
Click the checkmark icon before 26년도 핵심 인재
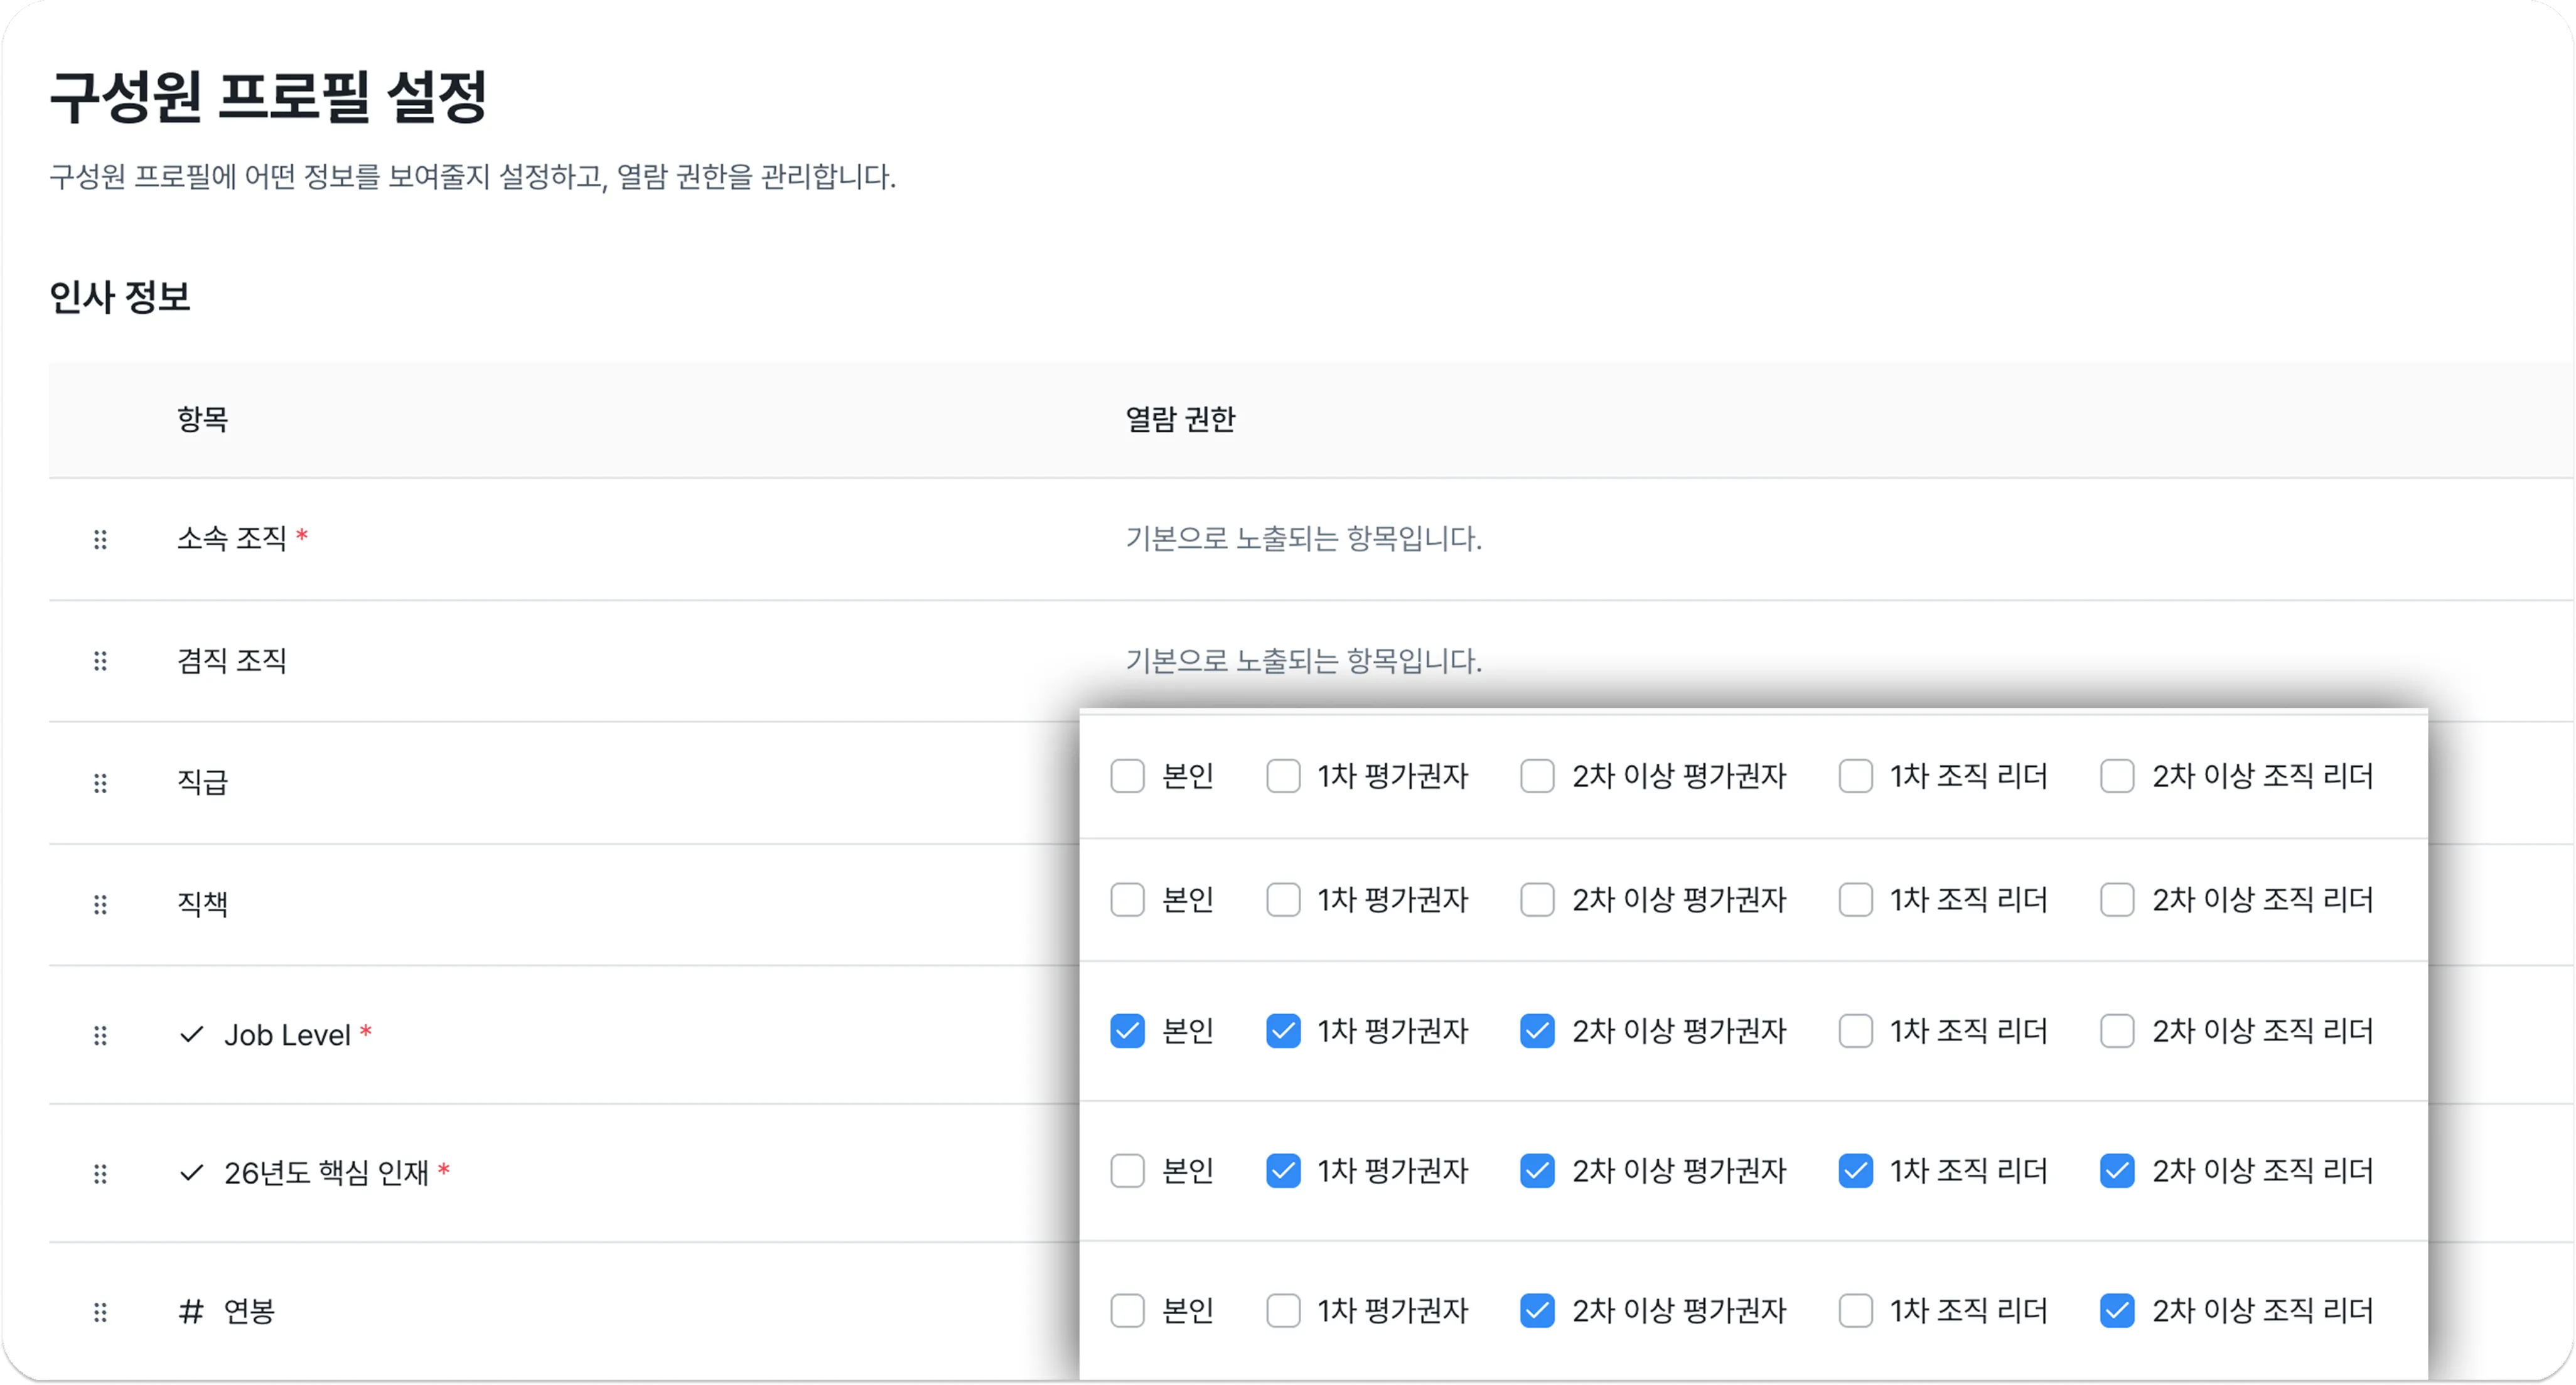[x=191, y=1172]
